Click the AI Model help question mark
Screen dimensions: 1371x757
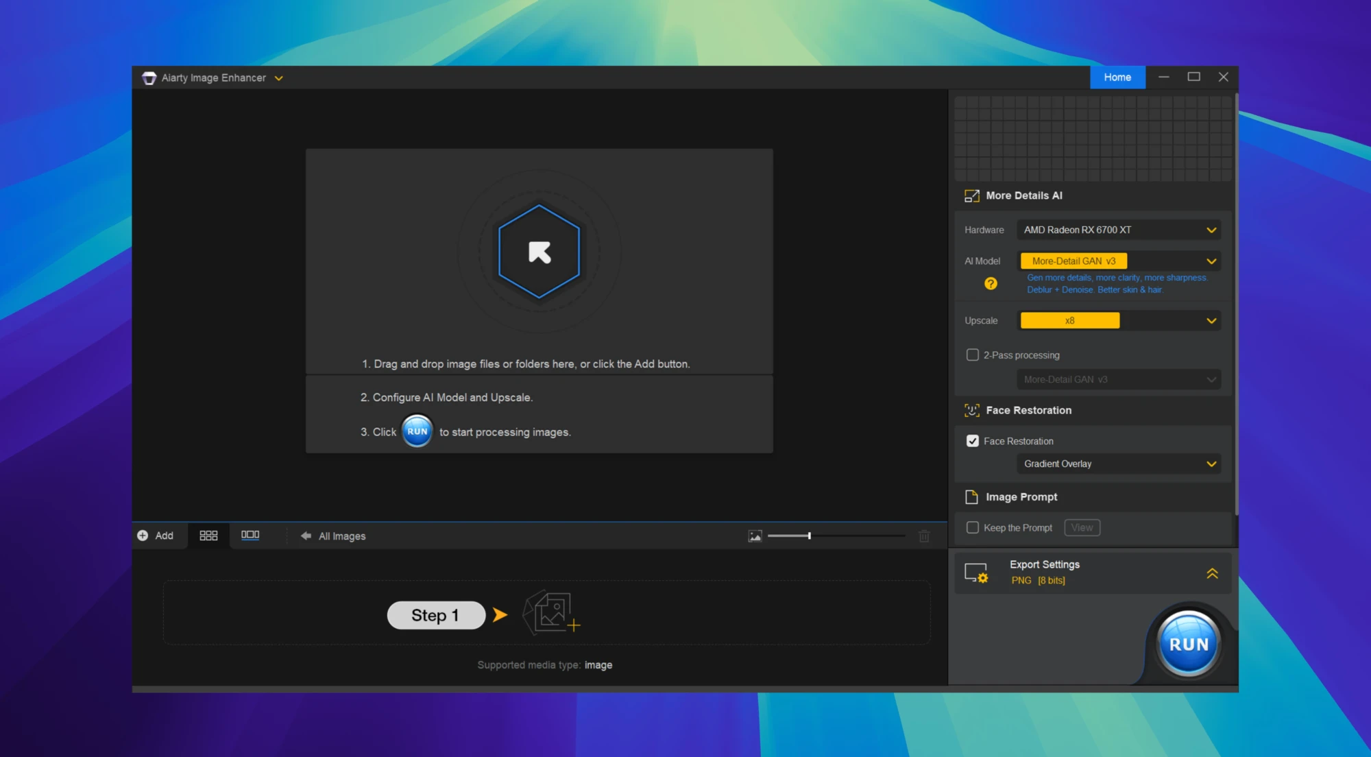point(990,283)
